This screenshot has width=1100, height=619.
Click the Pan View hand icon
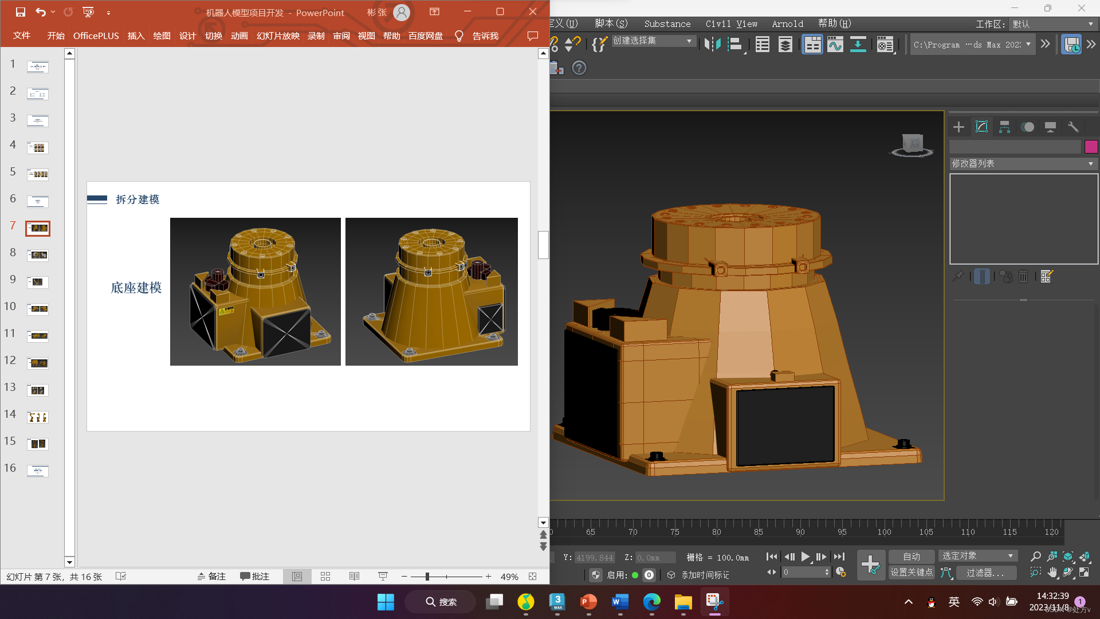(1052, 572)
